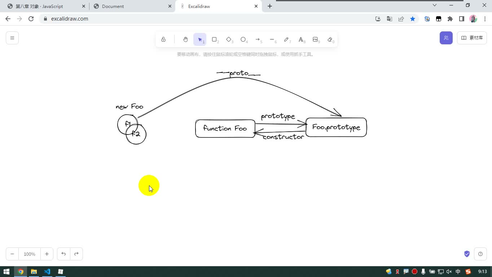Toggle the keep-tool-active lock

pyautogui.click(x=163, y=39)
